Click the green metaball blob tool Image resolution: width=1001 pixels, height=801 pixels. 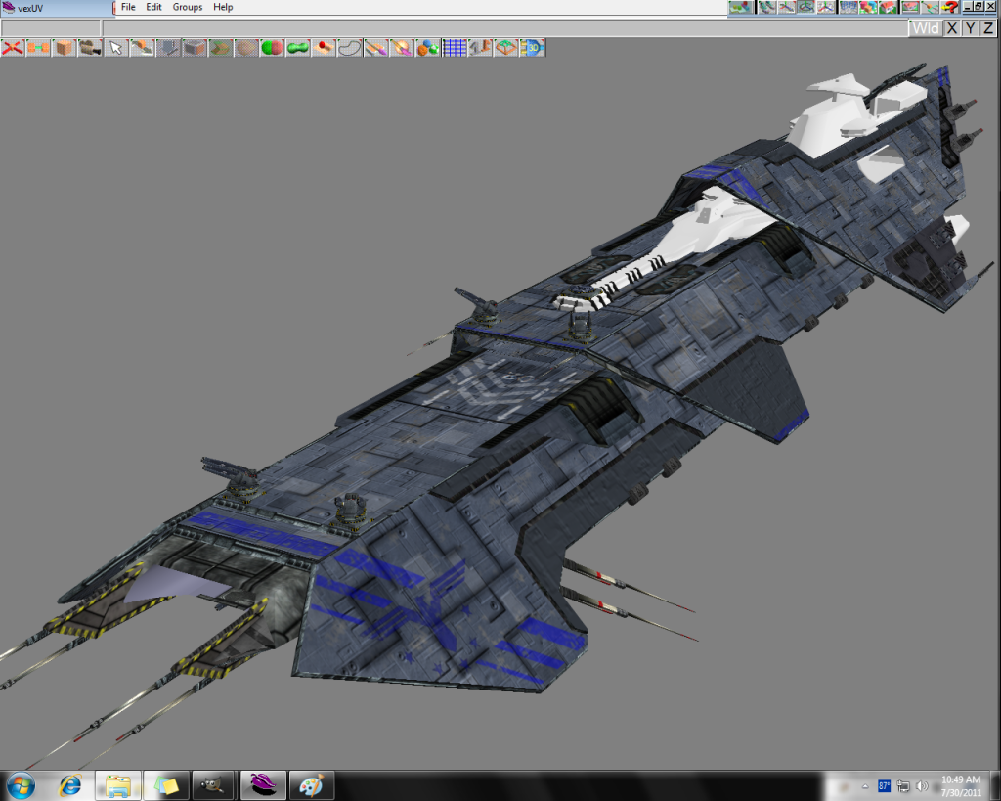pos(298,48)
